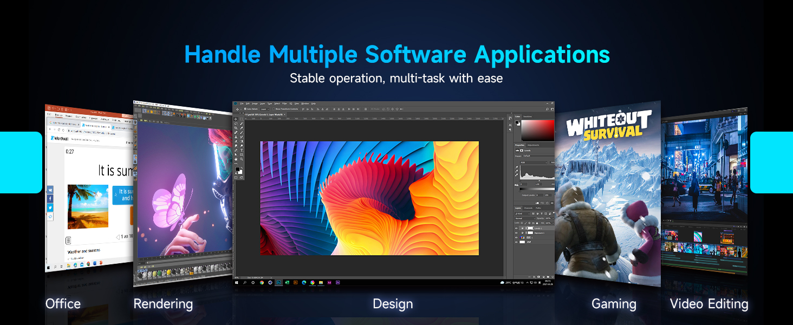Enable Show Transform Controls checkbox
Viewport: 793px width, 325px height.
[x=274, y=109]
